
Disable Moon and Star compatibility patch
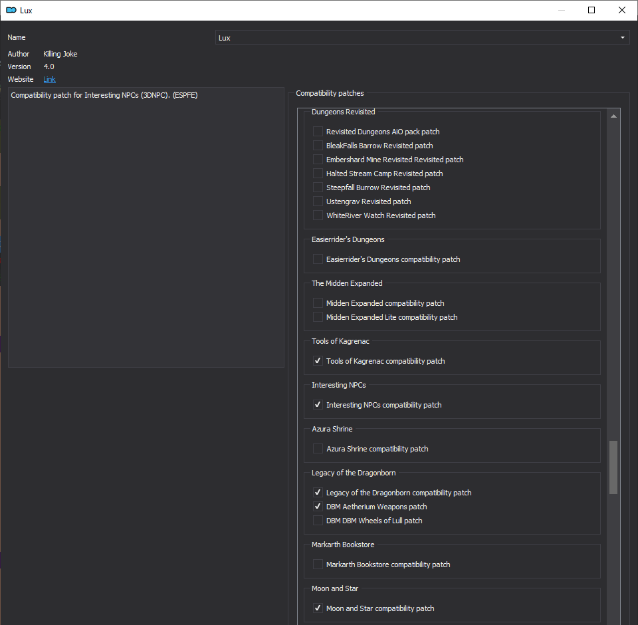[x=318, y=608]
